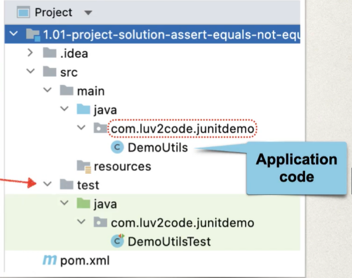352x278 pixels.
Task: Select com.luv2code.junitdemo package under main
Action: click(x=182, y=129)
